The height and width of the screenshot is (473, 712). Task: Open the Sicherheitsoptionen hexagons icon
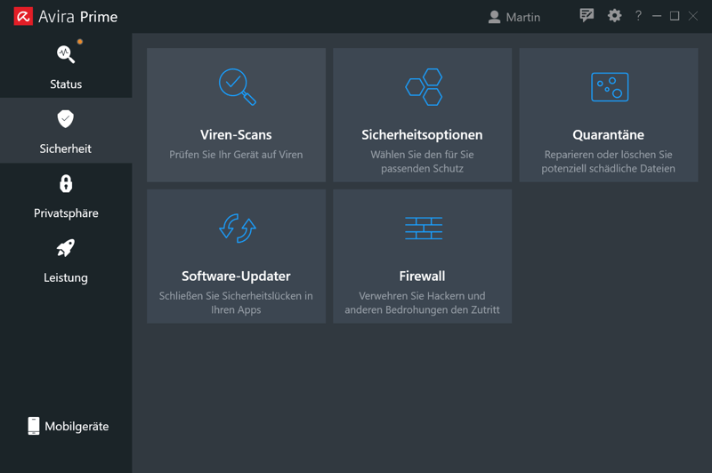423,87
